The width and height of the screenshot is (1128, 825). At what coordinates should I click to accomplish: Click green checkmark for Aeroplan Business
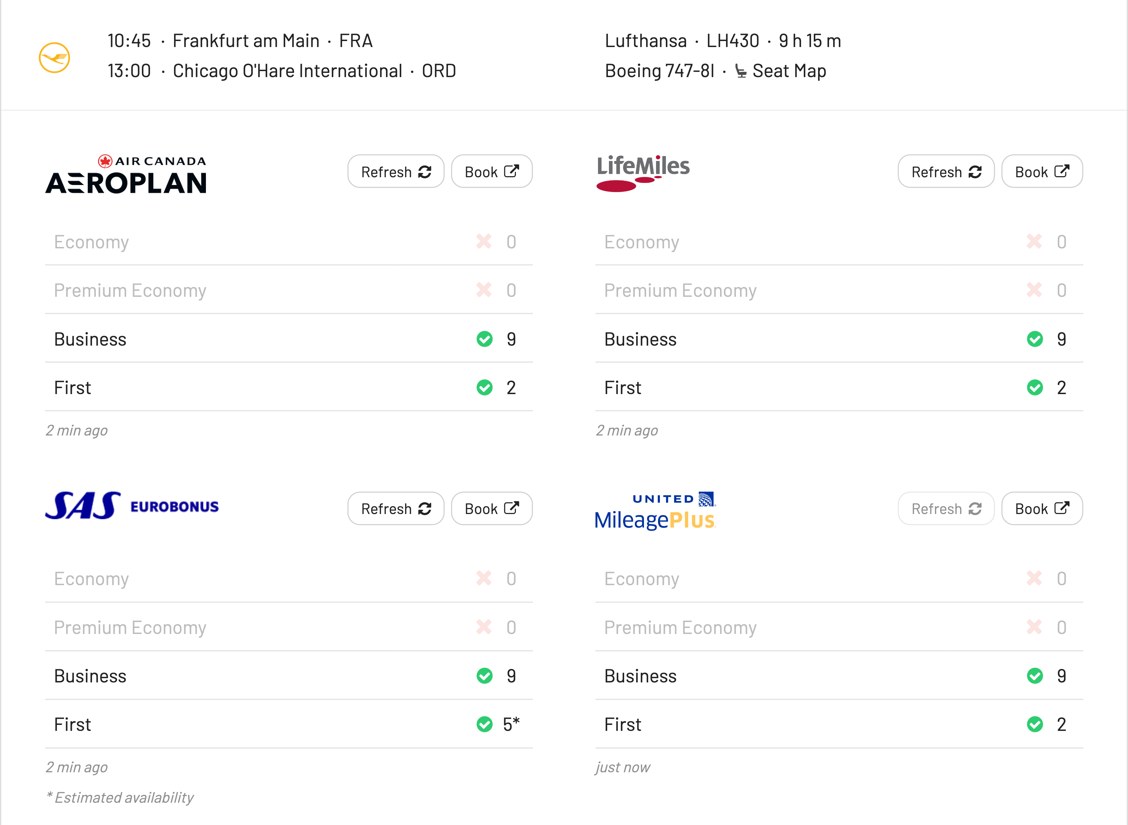[x=484, y=339]
